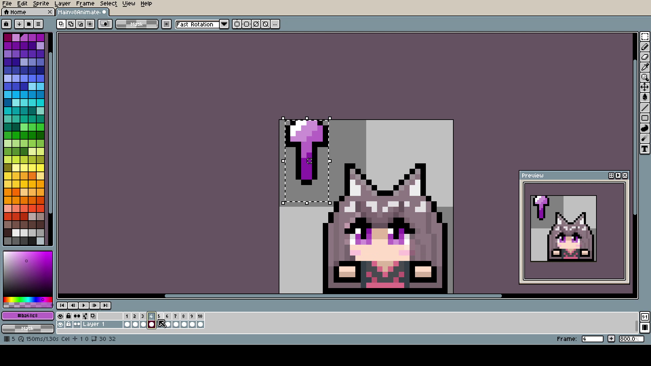Expand the Fast Rotation dropdown
Image resolution: width=651 pixels, height=366 pixels.
click(x=224, y=24)
